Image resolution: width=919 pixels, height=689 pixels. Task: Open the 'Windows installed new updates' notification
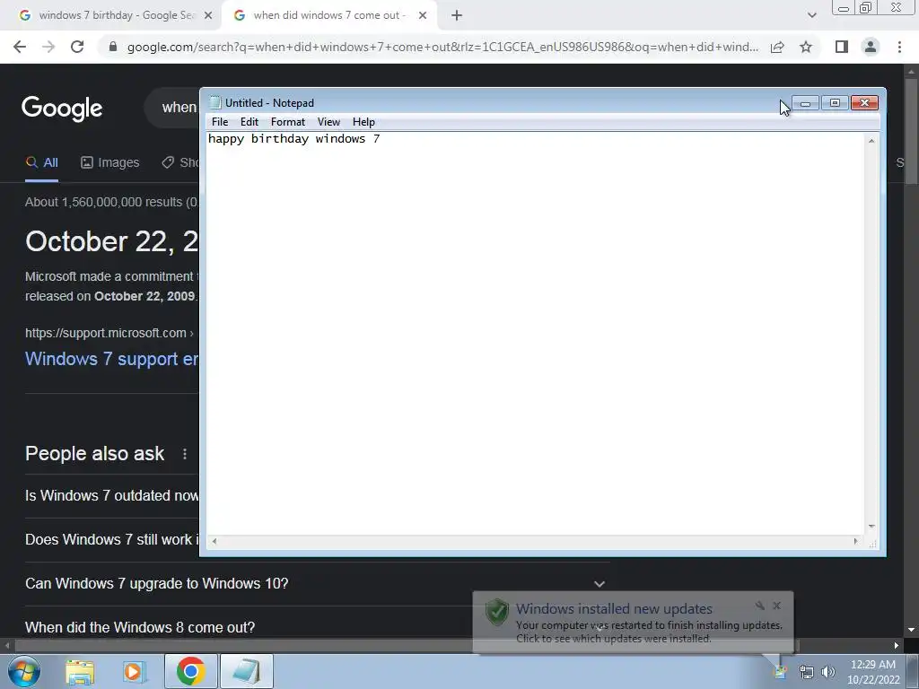633,623
